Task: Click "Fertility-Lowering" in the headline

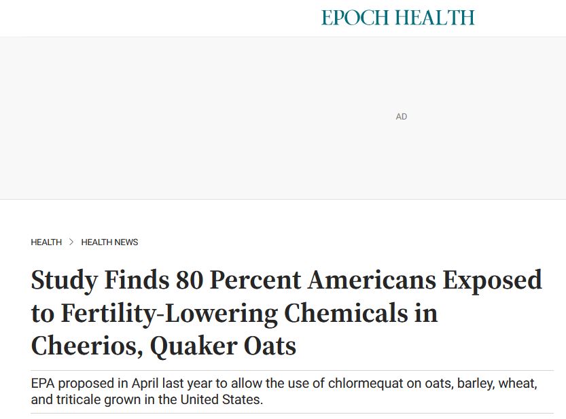Action: point(169,313)
